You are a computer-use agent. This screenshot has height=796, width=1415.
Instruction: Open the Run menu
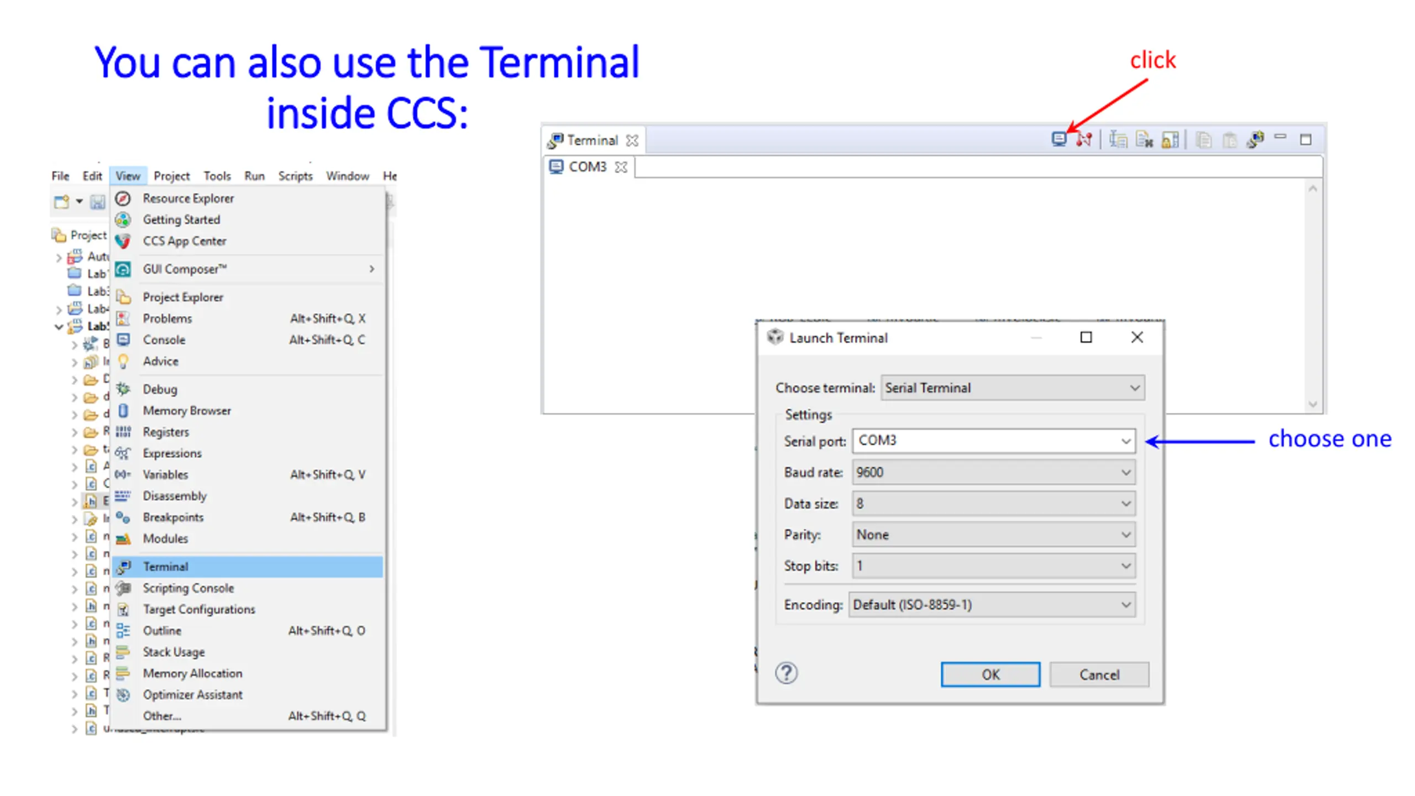tap(254, 176)
